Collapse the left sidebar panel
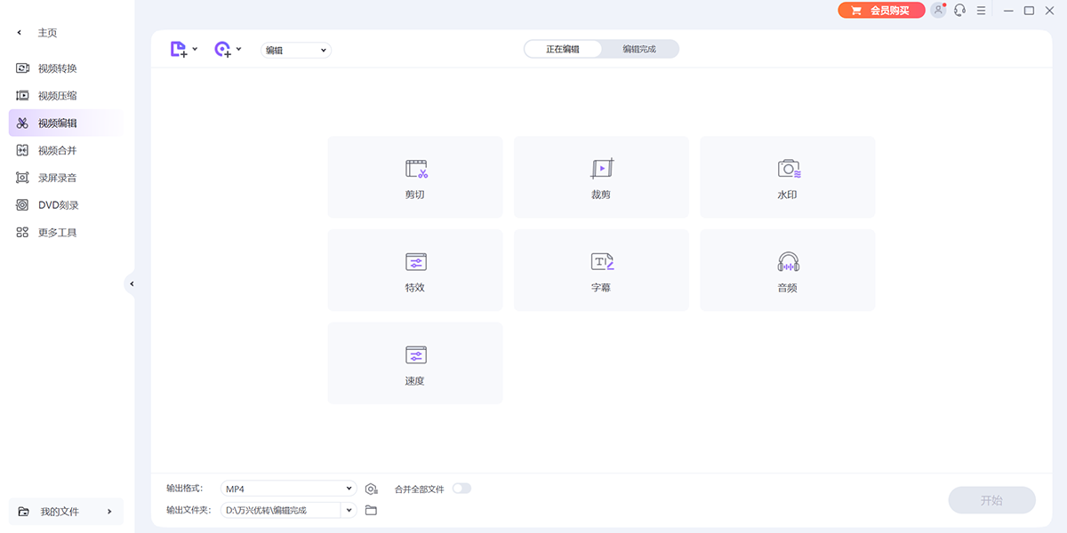The height and width of the screenshot is (533, 1067). coord(132,284)
